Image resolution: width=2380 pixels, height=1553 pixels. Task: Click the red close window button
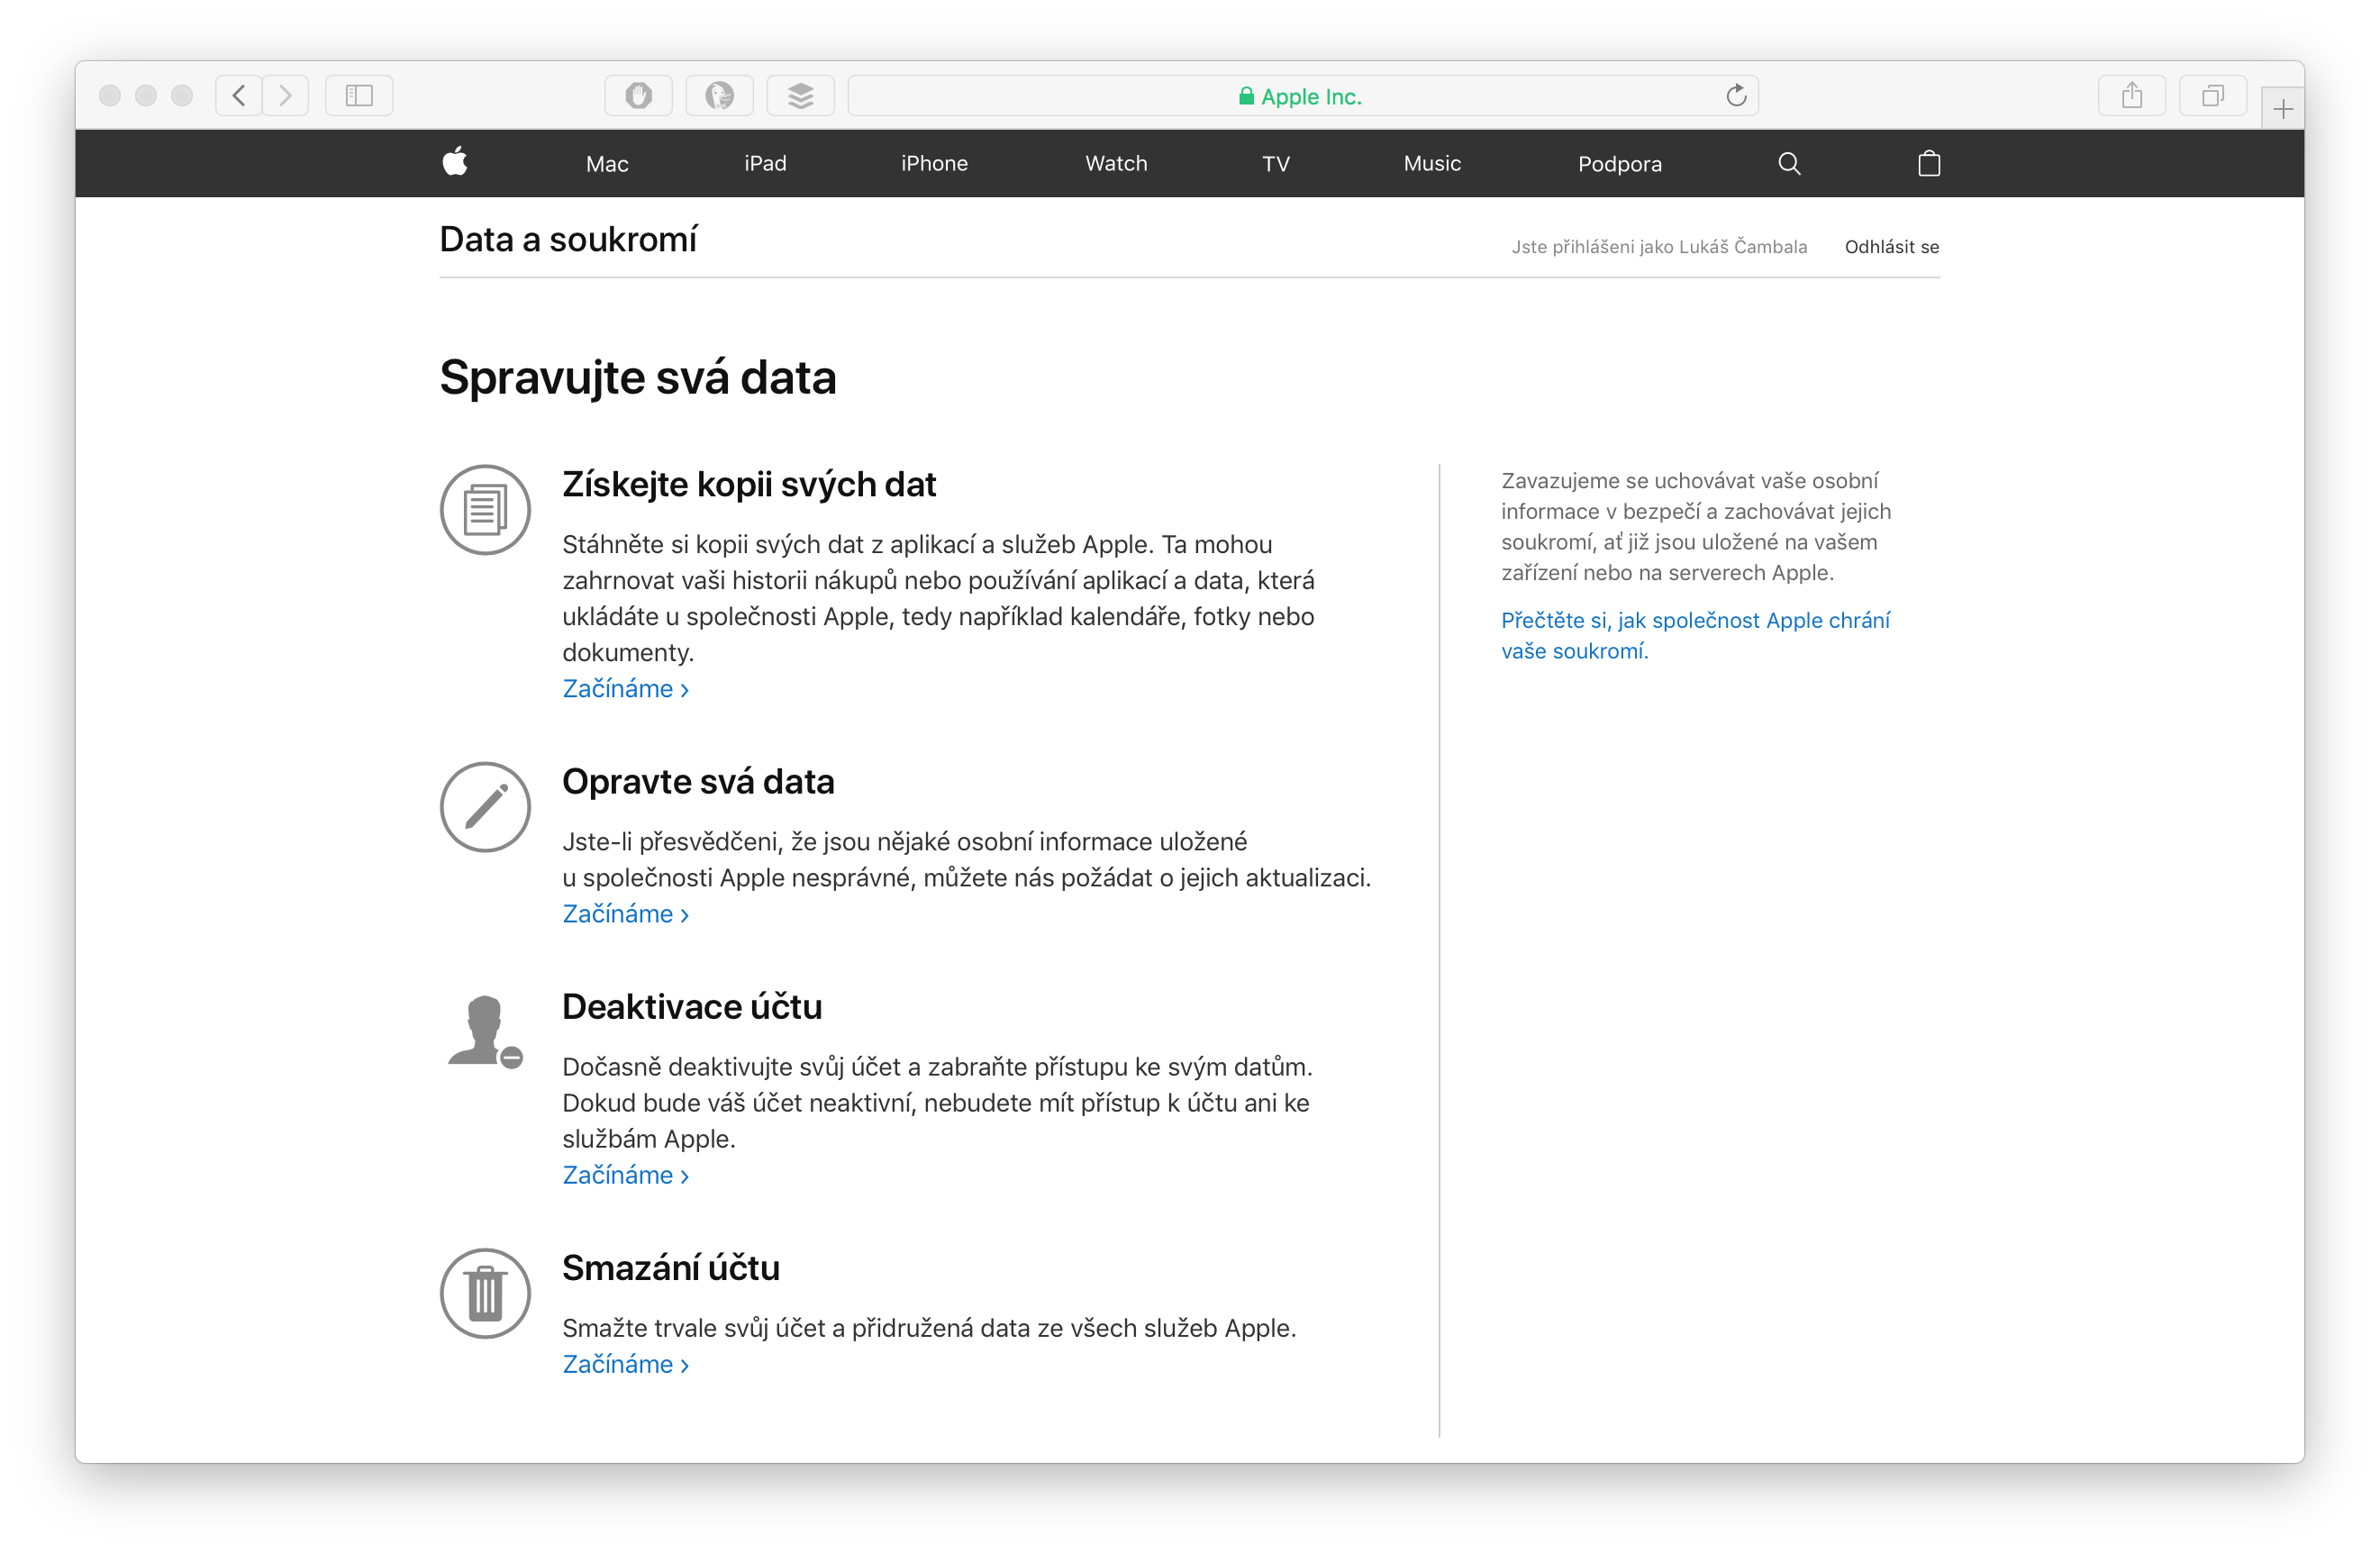pyautogui.click(x=110, y=96)
